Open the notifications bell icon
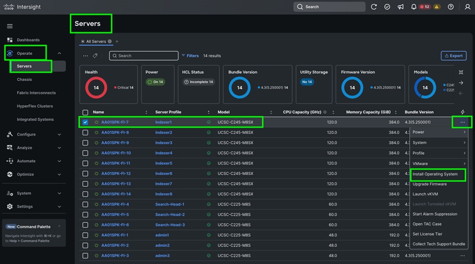475x264 pixels. click(x=414, y=7)
